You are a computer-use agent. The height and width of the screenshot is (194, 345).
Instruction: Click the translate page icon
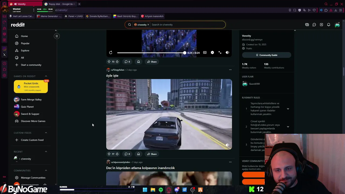(304, 10)
